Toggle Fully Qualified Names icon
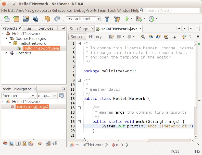This screenshot has width=202, height=155. coord(40,143)
